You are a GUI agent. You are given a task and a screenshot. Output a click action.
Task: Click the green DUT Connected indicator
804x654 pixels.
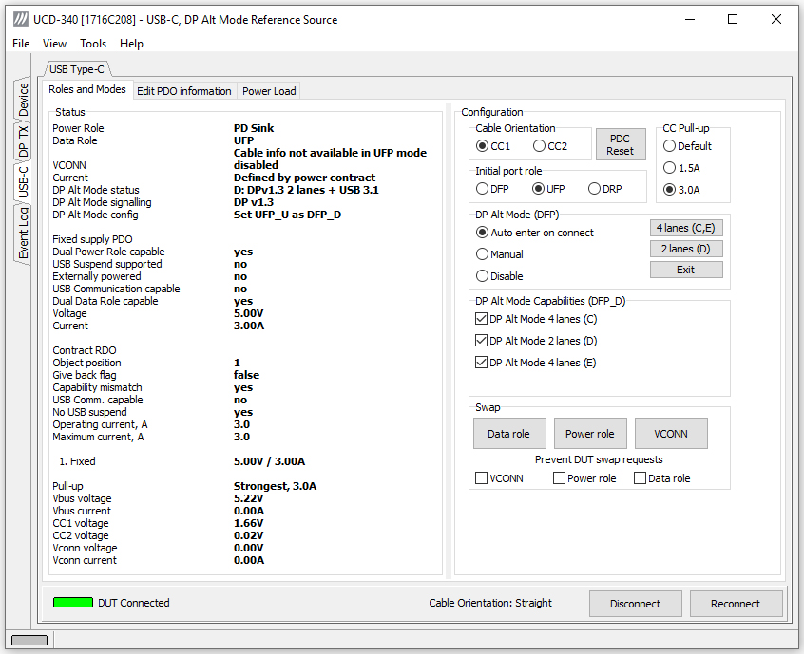tap(73, 603)
